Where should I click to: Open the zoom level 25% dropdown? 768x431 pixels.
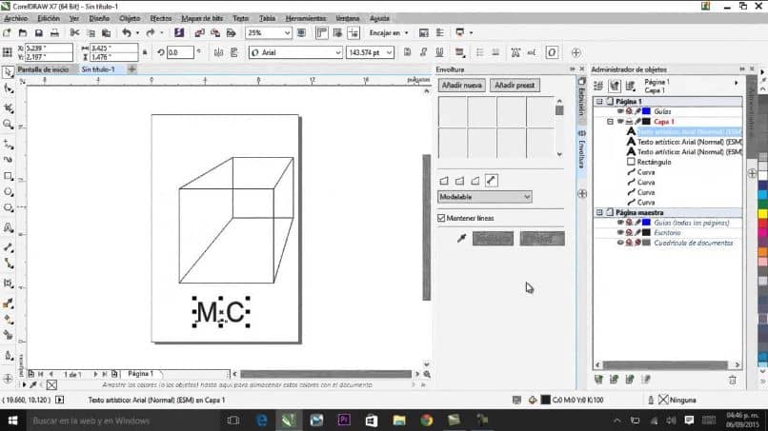[x=287, y=32]
